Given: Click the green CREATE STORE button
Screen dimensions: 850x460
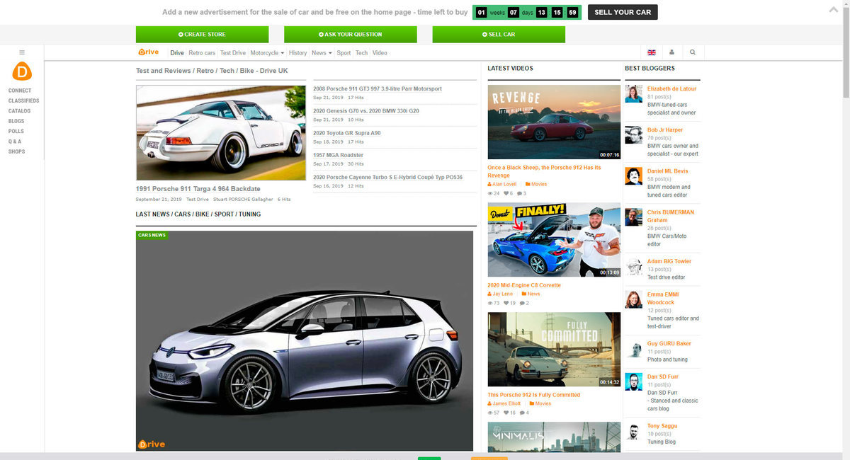Looking at the screenshot, I should [202, 34].
